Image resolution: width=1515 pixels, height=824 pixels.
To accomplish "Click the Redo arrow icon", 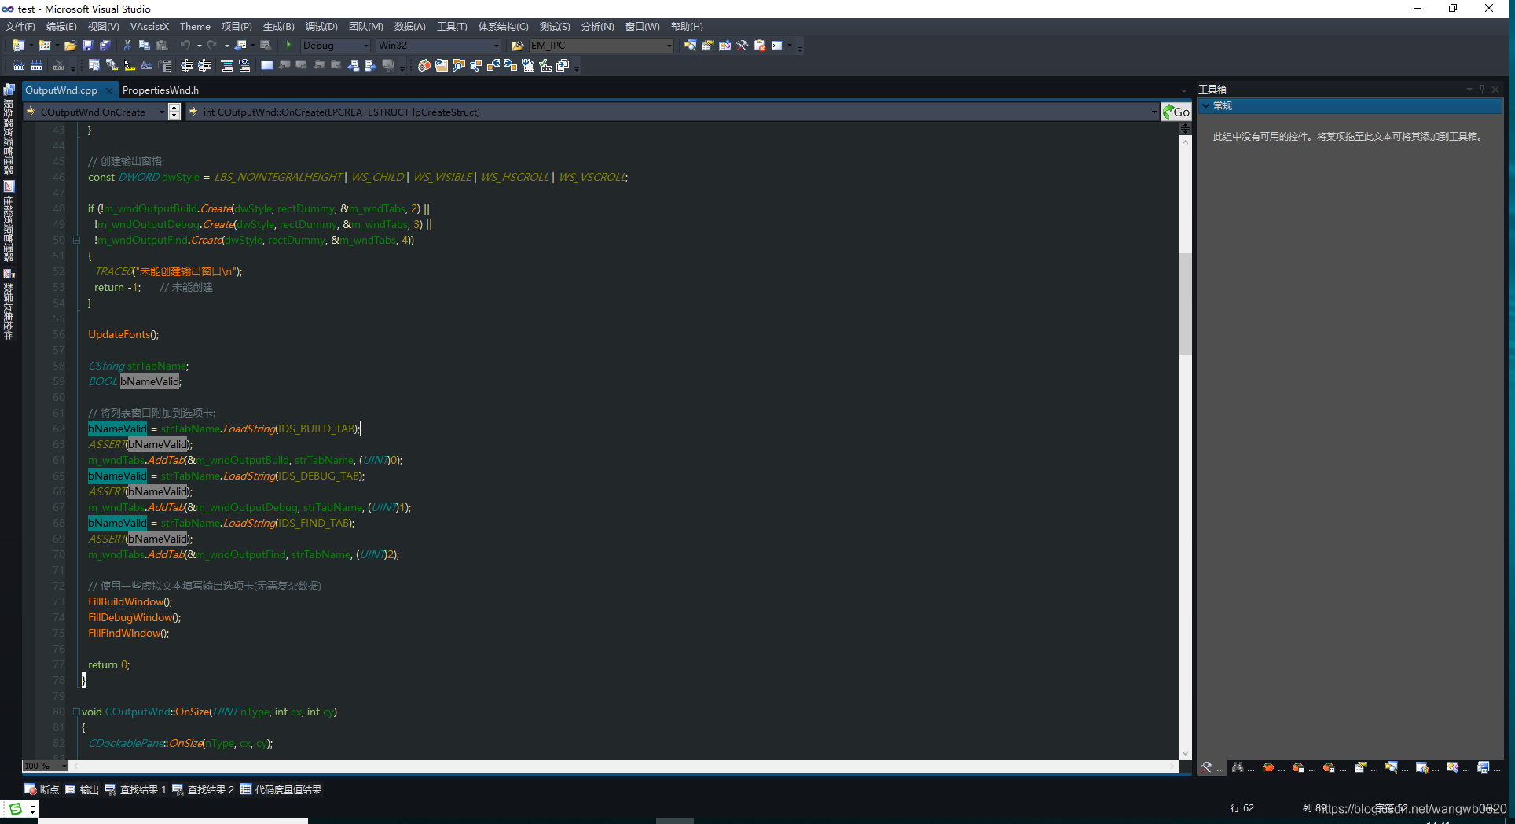I will (212, 46).
